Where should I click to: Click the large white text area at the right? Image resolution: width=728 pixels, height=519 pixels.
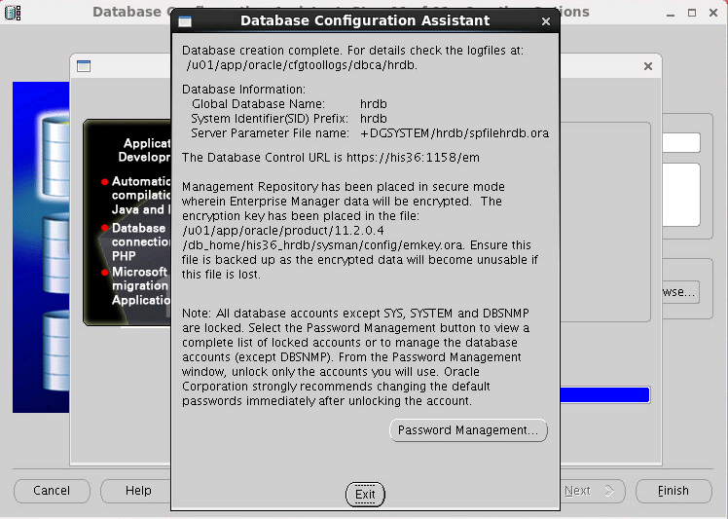coord(681,195)
